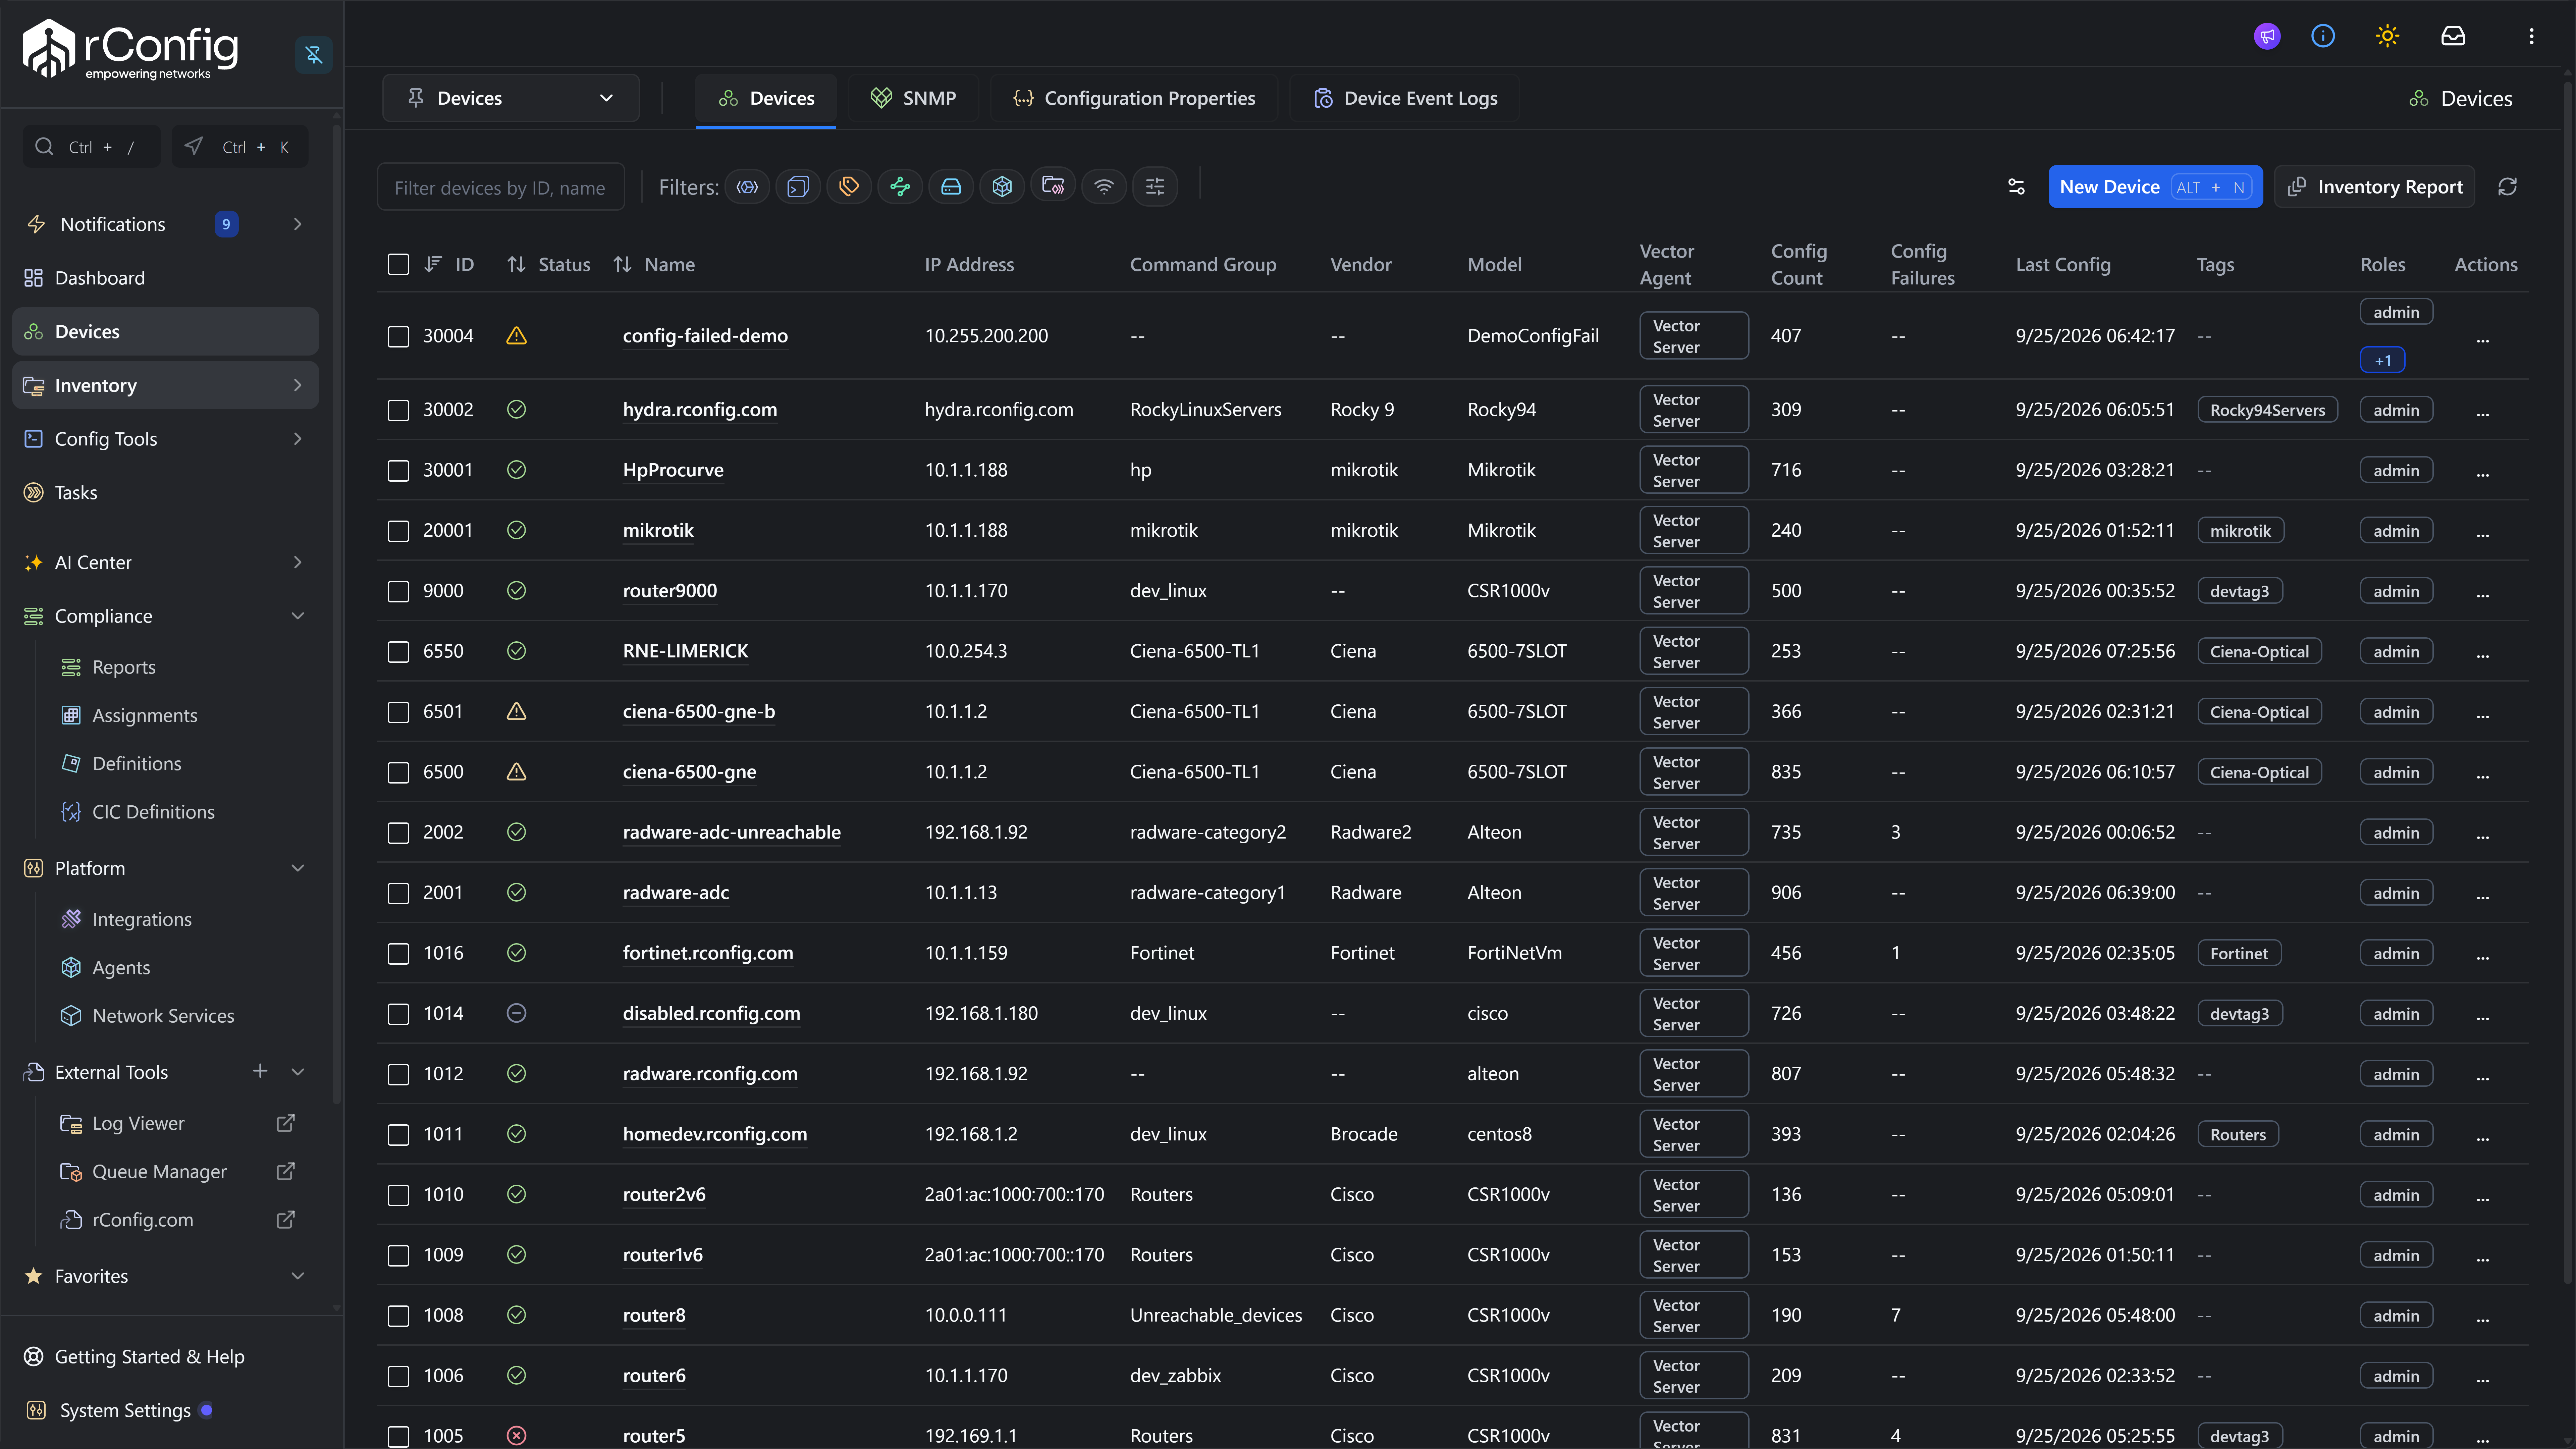Viewport: 2576px width, 1449px height.
Task: Select the Devices tab
Action: coord(766,98)
